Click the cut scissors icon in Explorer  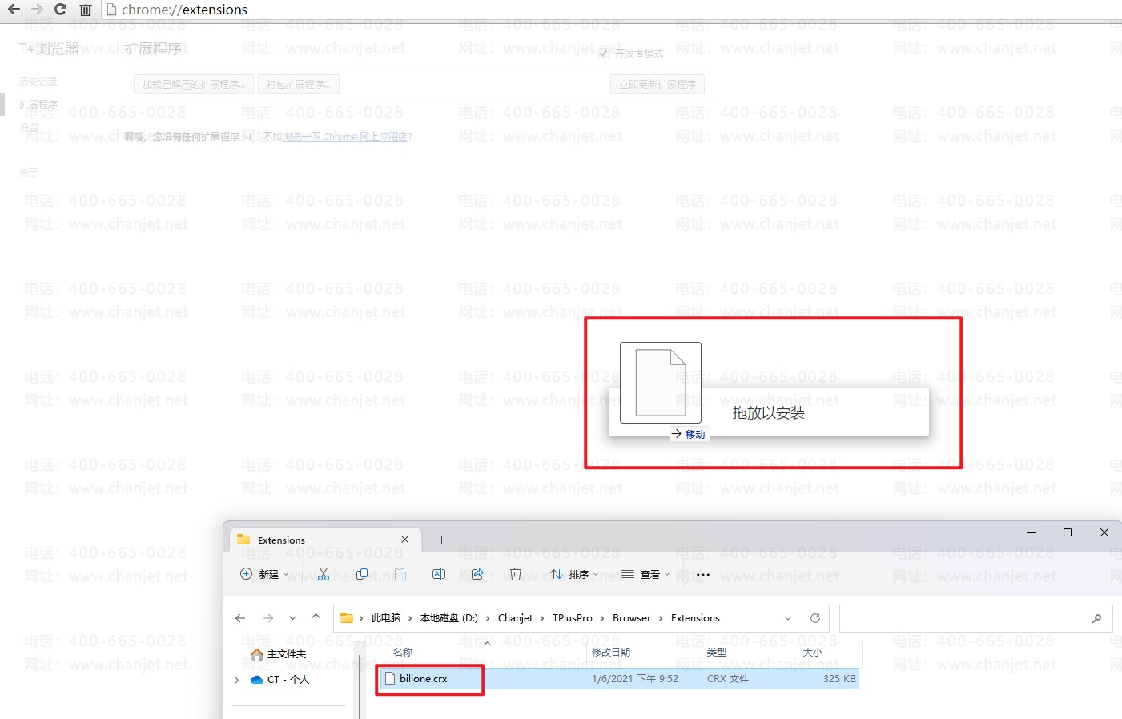324,574
